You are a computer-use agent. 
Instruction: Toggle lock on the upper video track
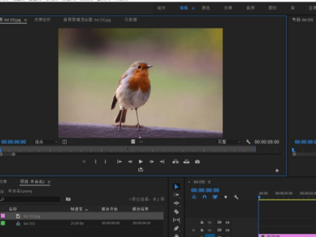pyautogui.click(x=202, y=222)
